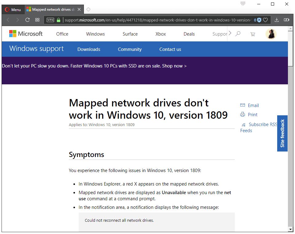The width and height of the screenshot is (295, 234).
Task: Click the green padlock security icon
Action: point(58,20)
